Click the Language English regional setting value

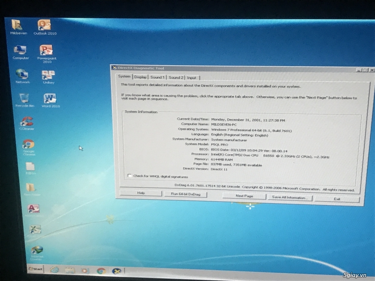click(x=240, y=135)
